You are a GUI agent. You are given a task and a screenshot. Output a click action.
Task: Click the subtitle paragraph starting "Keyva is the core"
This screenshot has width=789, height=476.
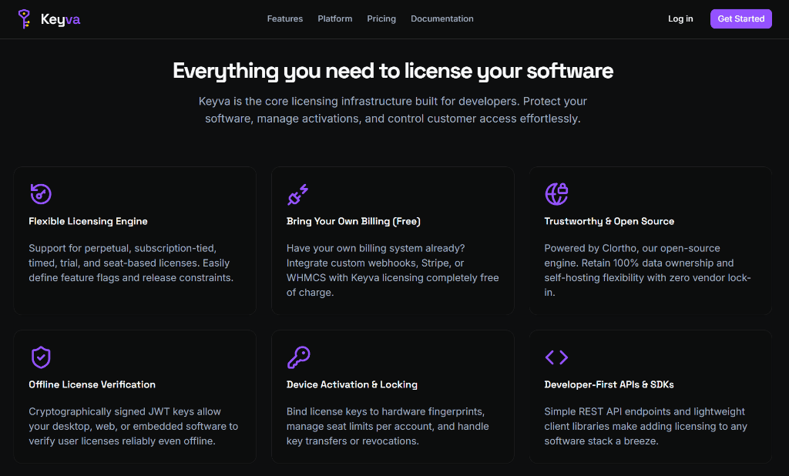393,109
